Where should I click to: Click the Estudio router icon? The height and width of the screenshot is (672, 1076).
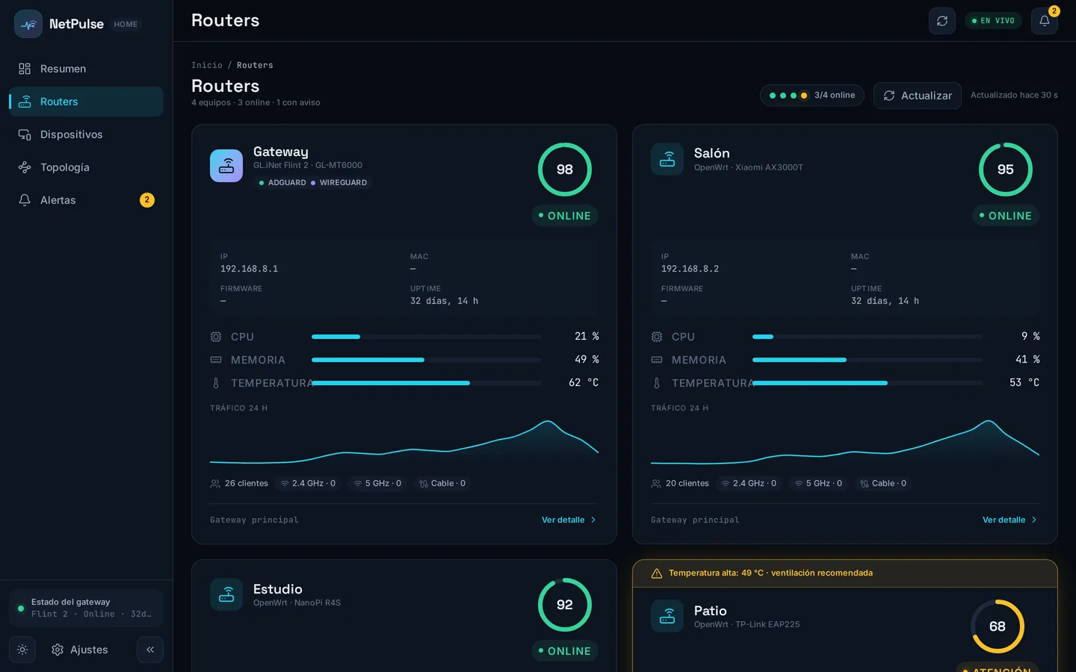(226, 594)
